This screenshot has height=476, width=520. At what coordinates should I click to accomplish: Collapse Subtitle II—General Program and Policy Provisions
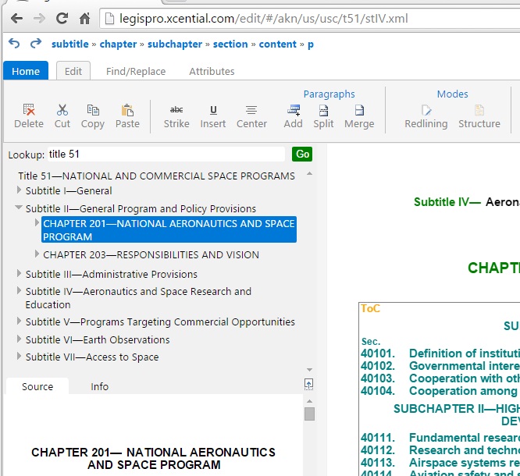tap(19, 208)
